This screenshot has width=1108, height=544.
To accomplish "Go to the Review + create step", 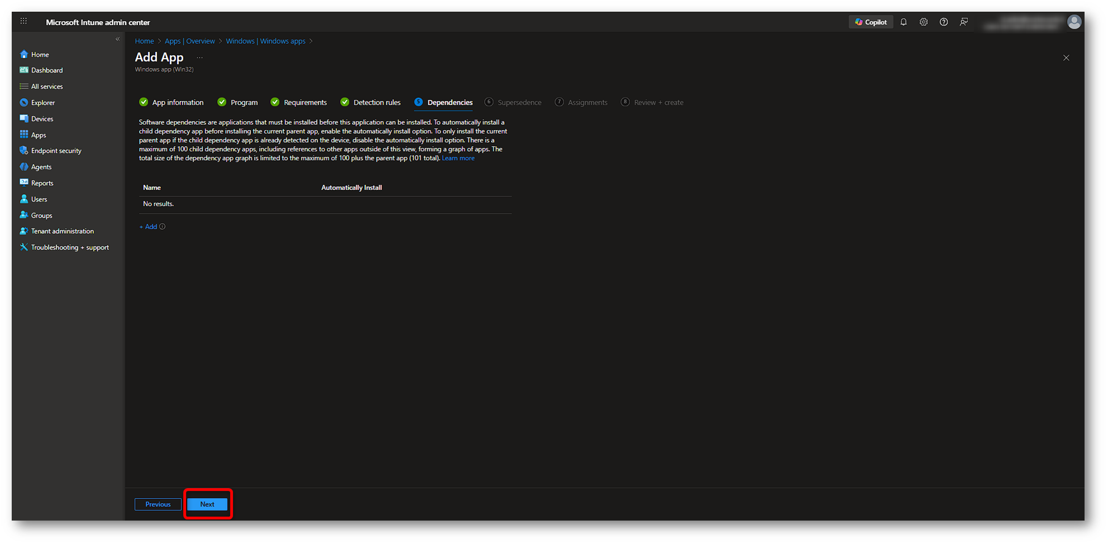I will pos(652,102).
